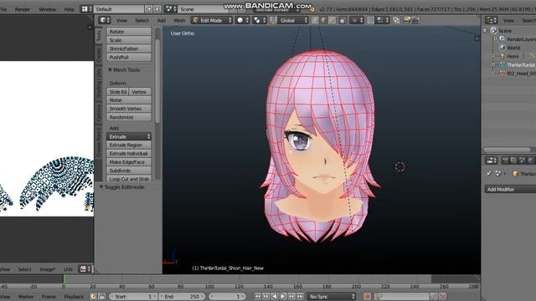The width and height of the screenshot is (536, 301).
Task: Click the Add Modifier dropdown
Action: point(510,190)
